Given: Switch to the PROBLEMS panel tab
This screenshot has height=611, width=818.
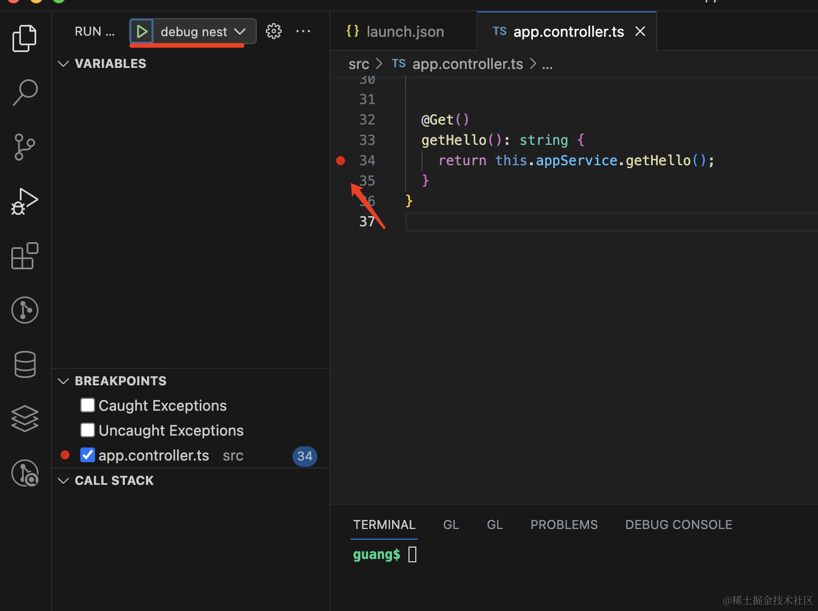Looking at the screenshot, I should pyautogui.click(x=564, y=525).
